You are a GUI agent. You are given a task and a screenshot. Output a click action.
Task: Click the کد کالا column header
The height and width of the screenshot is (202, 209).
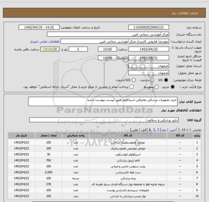(x=180, y=135)
